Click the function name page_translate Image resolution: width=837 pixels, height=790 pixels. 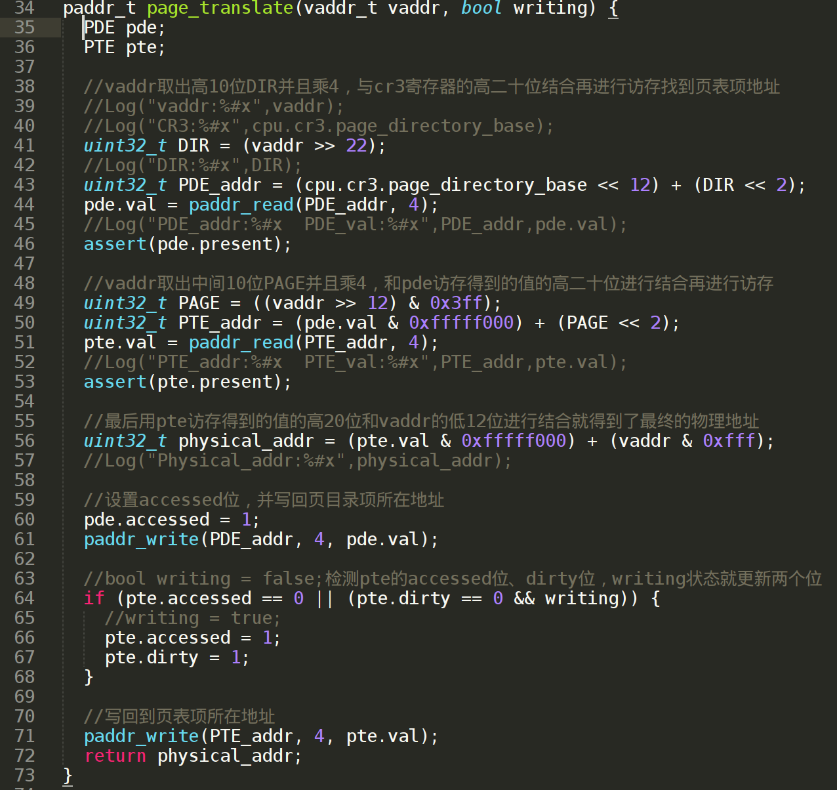click(x=220, y=9)
